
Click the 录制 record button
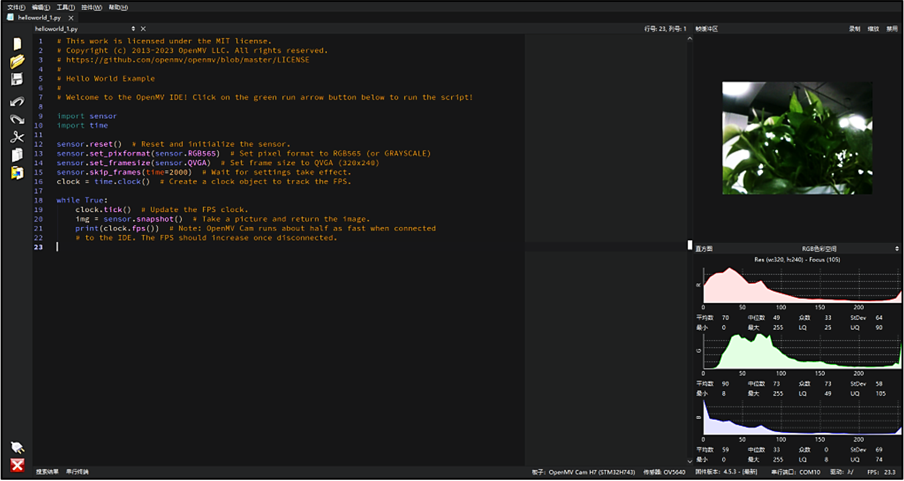pyautogui.click(x=854, y=29)
